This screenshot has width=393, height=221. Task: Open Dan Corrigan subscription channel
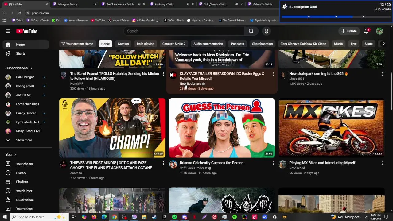26,77
